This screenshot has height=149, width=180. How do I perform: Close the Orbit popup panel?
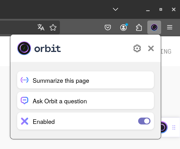151,48
